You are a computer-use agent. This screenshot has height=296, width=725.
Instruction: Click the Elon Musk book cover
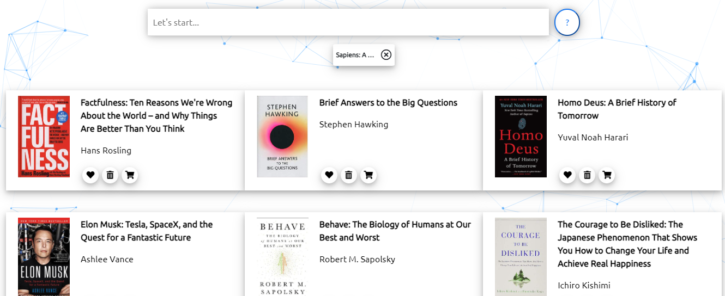tap(44, 257)
